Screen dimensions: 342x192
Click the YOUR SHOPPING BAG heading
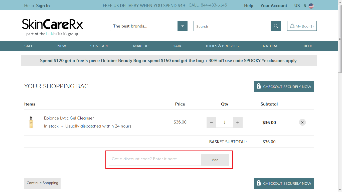tap(57, 86)
